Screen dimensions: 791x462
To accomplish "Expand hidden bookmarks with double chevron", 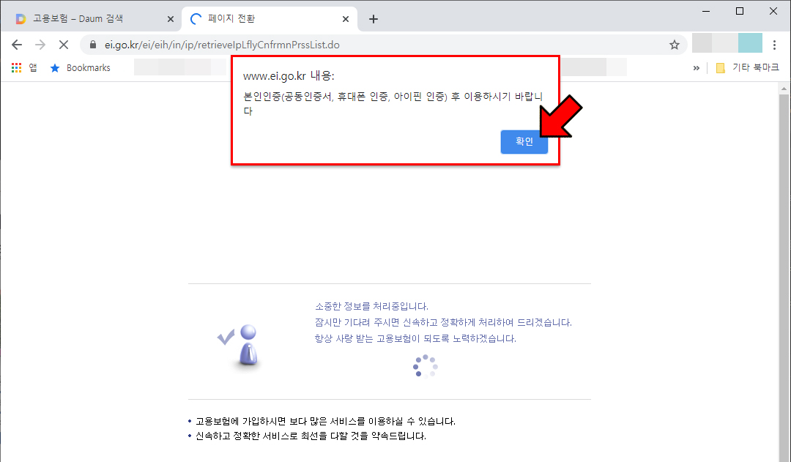I will (x=697, y=67).
